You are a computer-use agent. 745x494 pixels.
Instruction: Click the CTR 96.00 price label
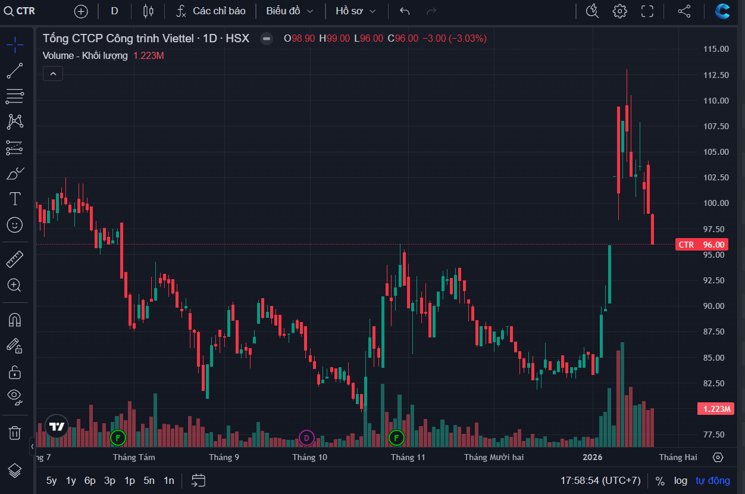702,245
